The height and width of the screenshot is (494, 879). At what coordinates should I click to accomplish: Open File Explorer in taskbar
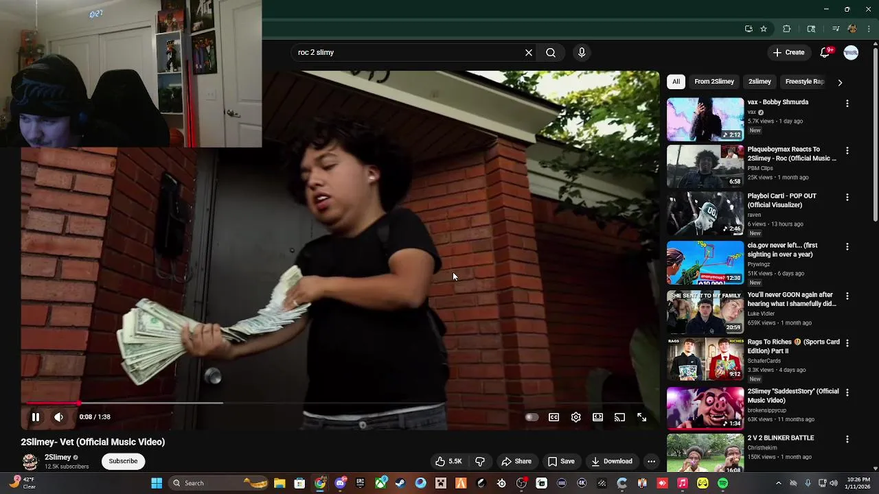tap(279, 483)
